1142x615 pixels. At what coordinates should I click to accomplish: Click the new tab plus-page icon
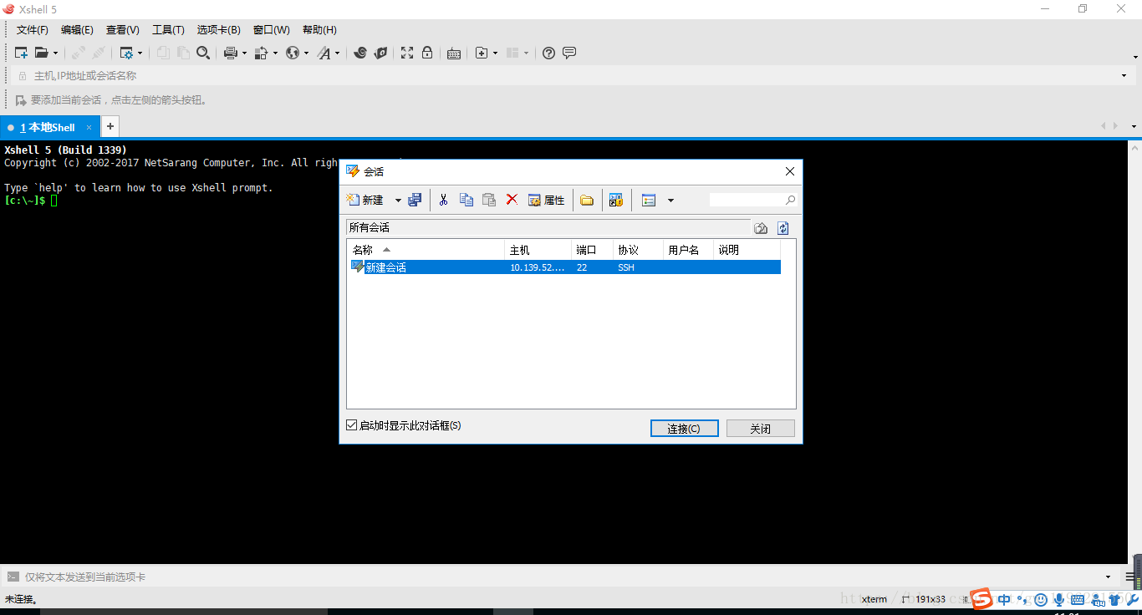[482, 53]
